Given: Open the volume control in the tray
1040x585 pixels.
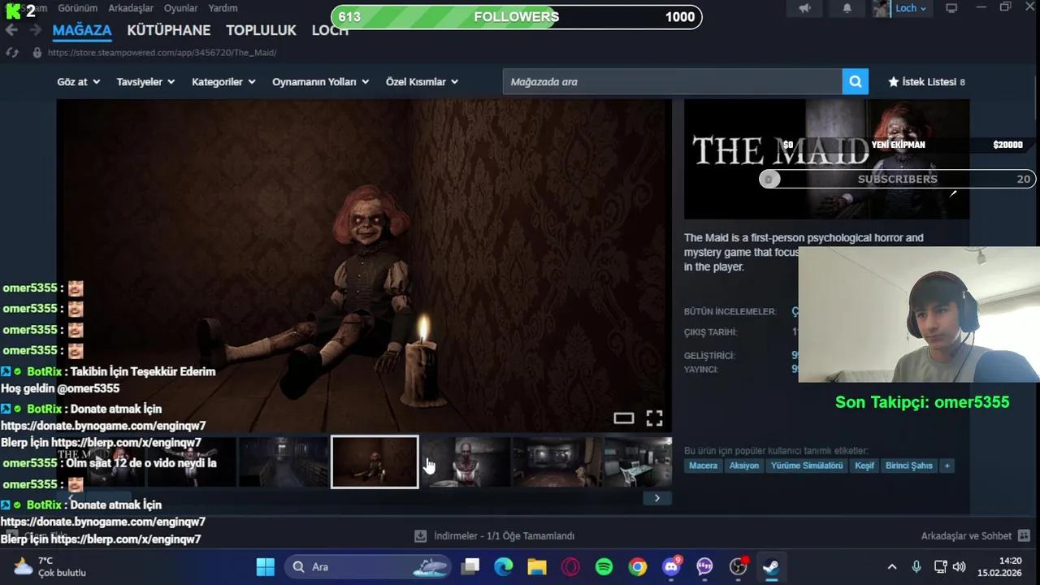Looking at the screenshot, I should click(x=959, y=566).
